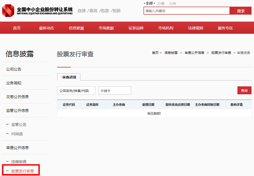Open the 市场数据 navigation menu
This screenshot has width=254, height=176.
point(106,28)
